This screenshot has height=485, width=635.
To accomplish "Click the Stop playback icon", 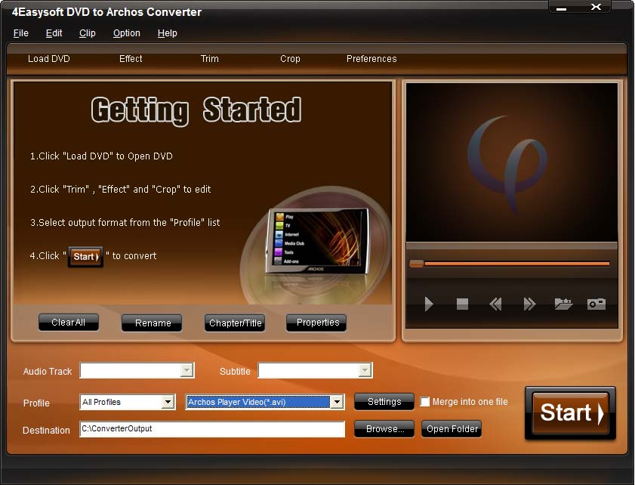I will (462, 304).
